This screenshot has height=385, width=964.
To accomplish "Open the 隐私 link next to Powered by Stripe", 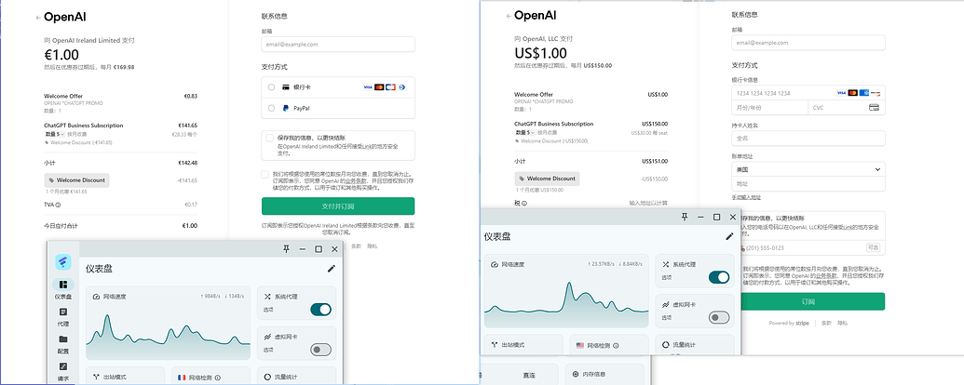I will [x=842, y=323].
